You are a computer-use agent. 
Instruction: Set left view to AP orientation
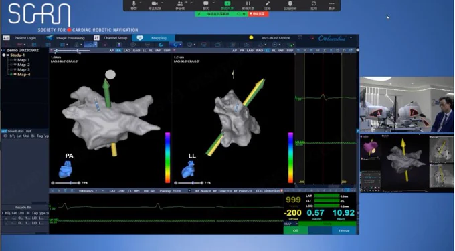pyautogui.click(x=112, y=51)
